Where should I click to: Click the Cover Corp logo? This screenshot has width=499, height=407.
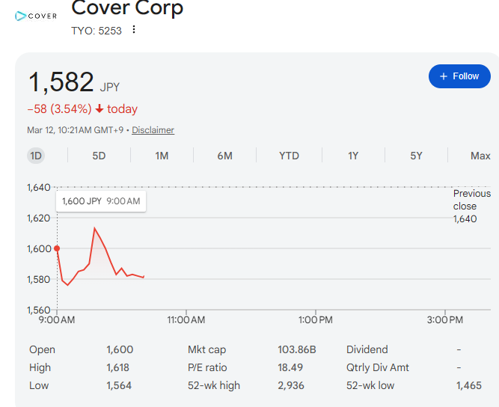tap(36, 16)
